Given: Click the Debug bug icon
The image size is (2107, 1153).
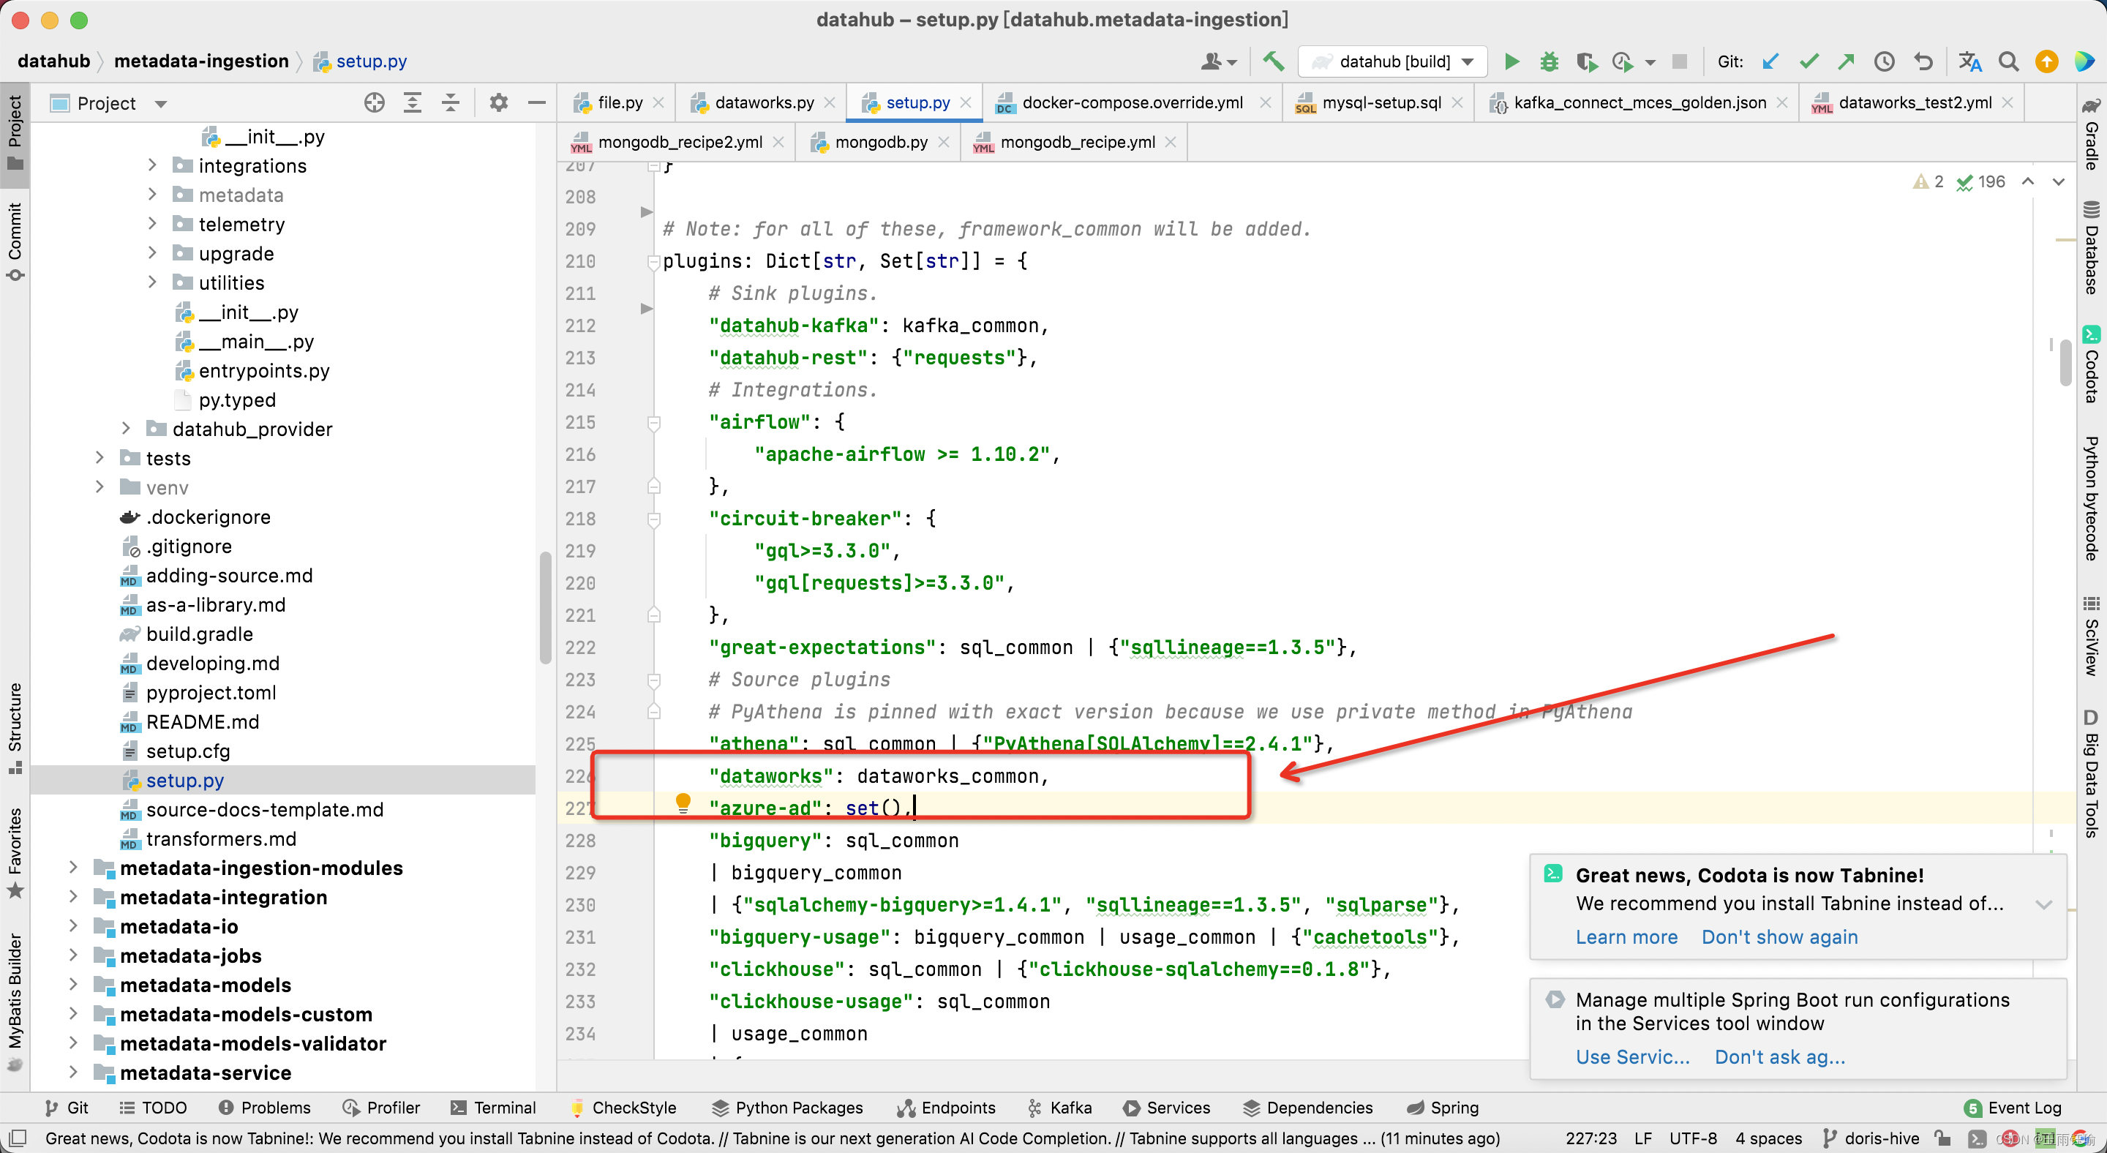Looking at the screenshot, I should pos(1548,61).
